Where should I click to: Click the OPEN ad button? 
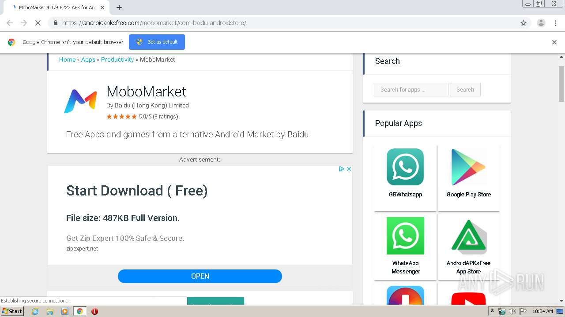200,276
